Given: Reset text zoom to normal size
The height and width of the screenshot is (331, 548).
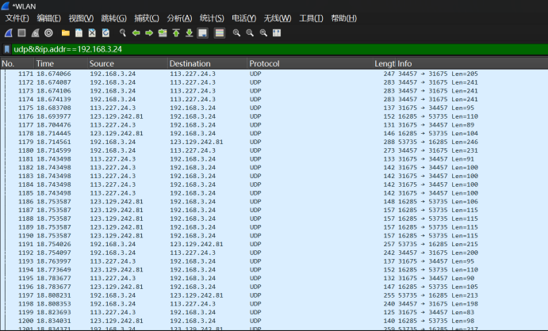Looking at the screenshot, I should (x=263, y=32).
